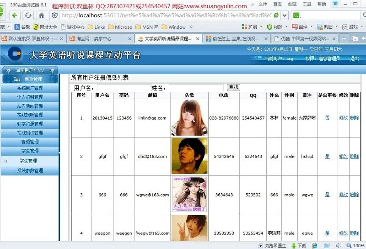Open 系统参数管理 in sidebar
The height and width of the screenshot is (249, 366).
point(30,170)
